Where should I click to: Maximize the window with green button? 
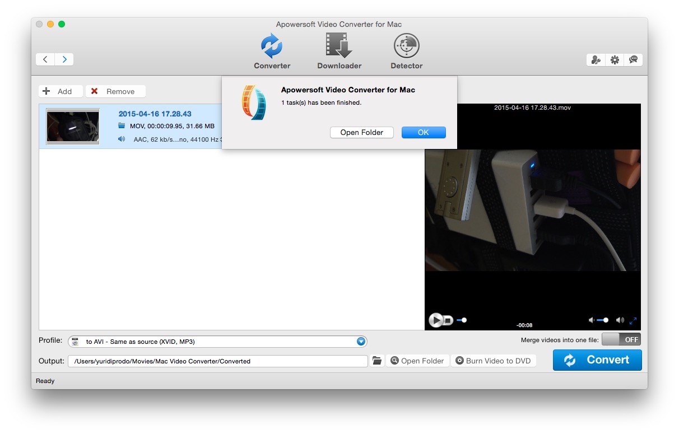62,24
